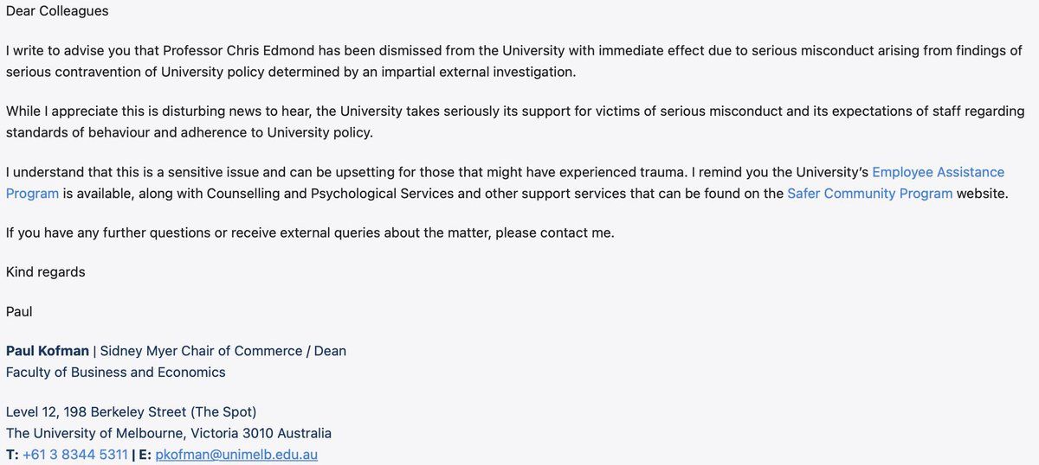The width and height of the screenshot is (1039, 465).
Task: Click "The University of Melbourne, Victoria 3010" line
Action: coord(169,433)
